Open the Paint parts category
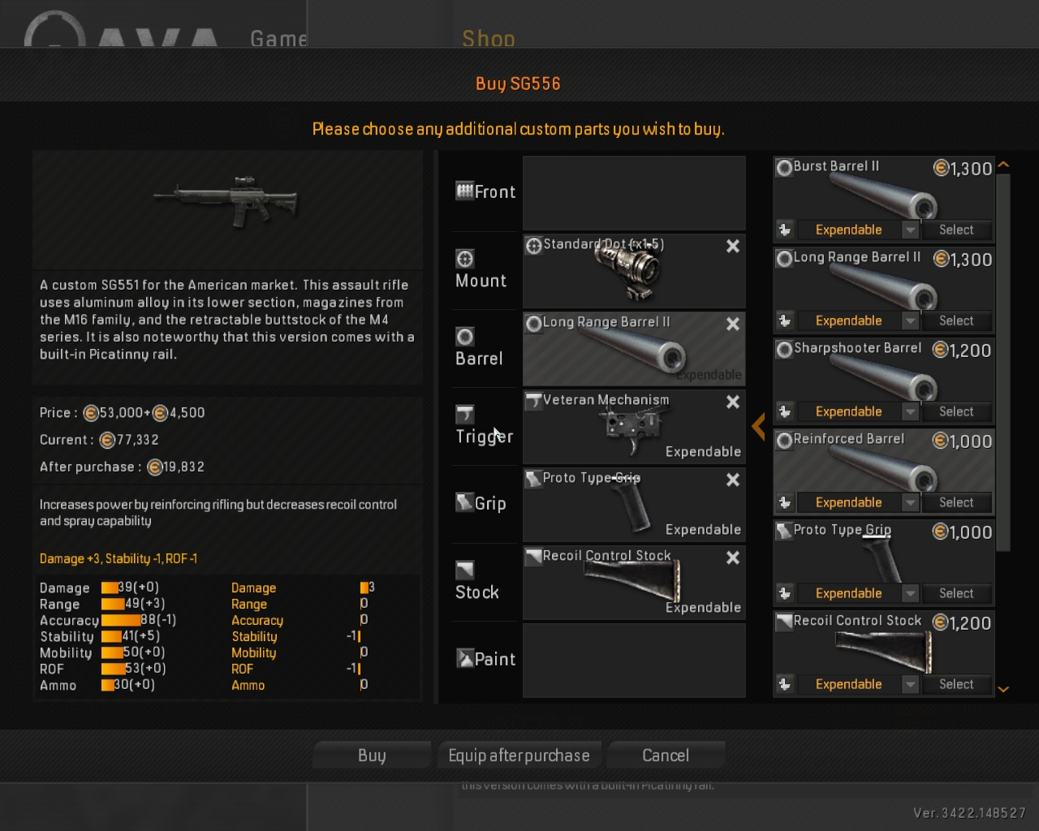 [x=485, y=660]
